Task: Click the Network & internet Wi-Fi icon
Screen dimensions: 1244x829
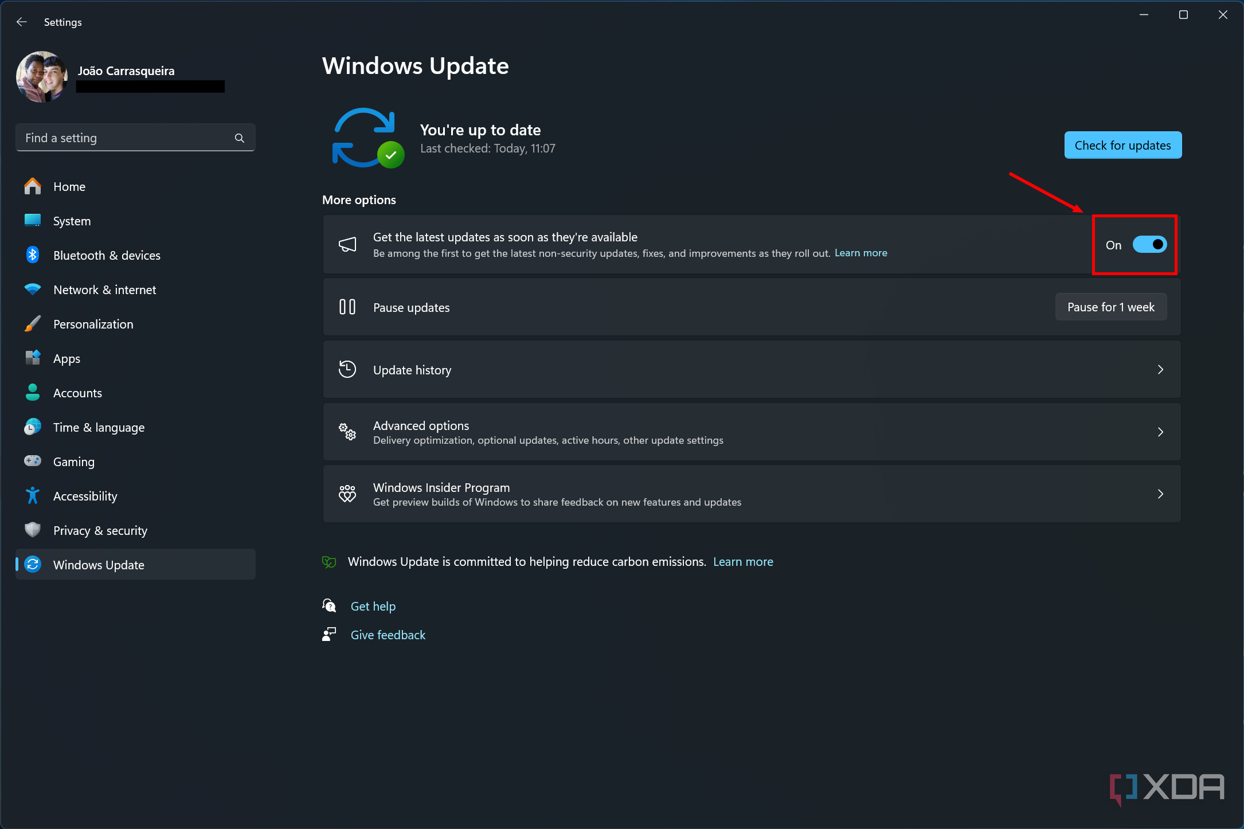Action: [x=33, y=289]
